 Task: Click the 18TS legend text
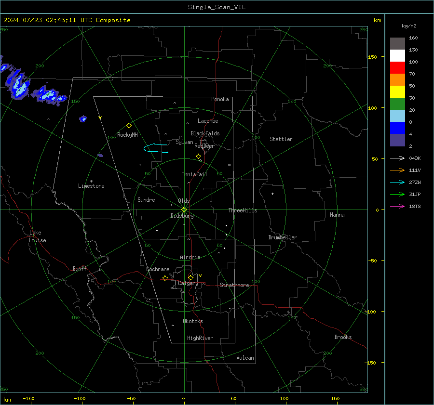tap(415, 206)
